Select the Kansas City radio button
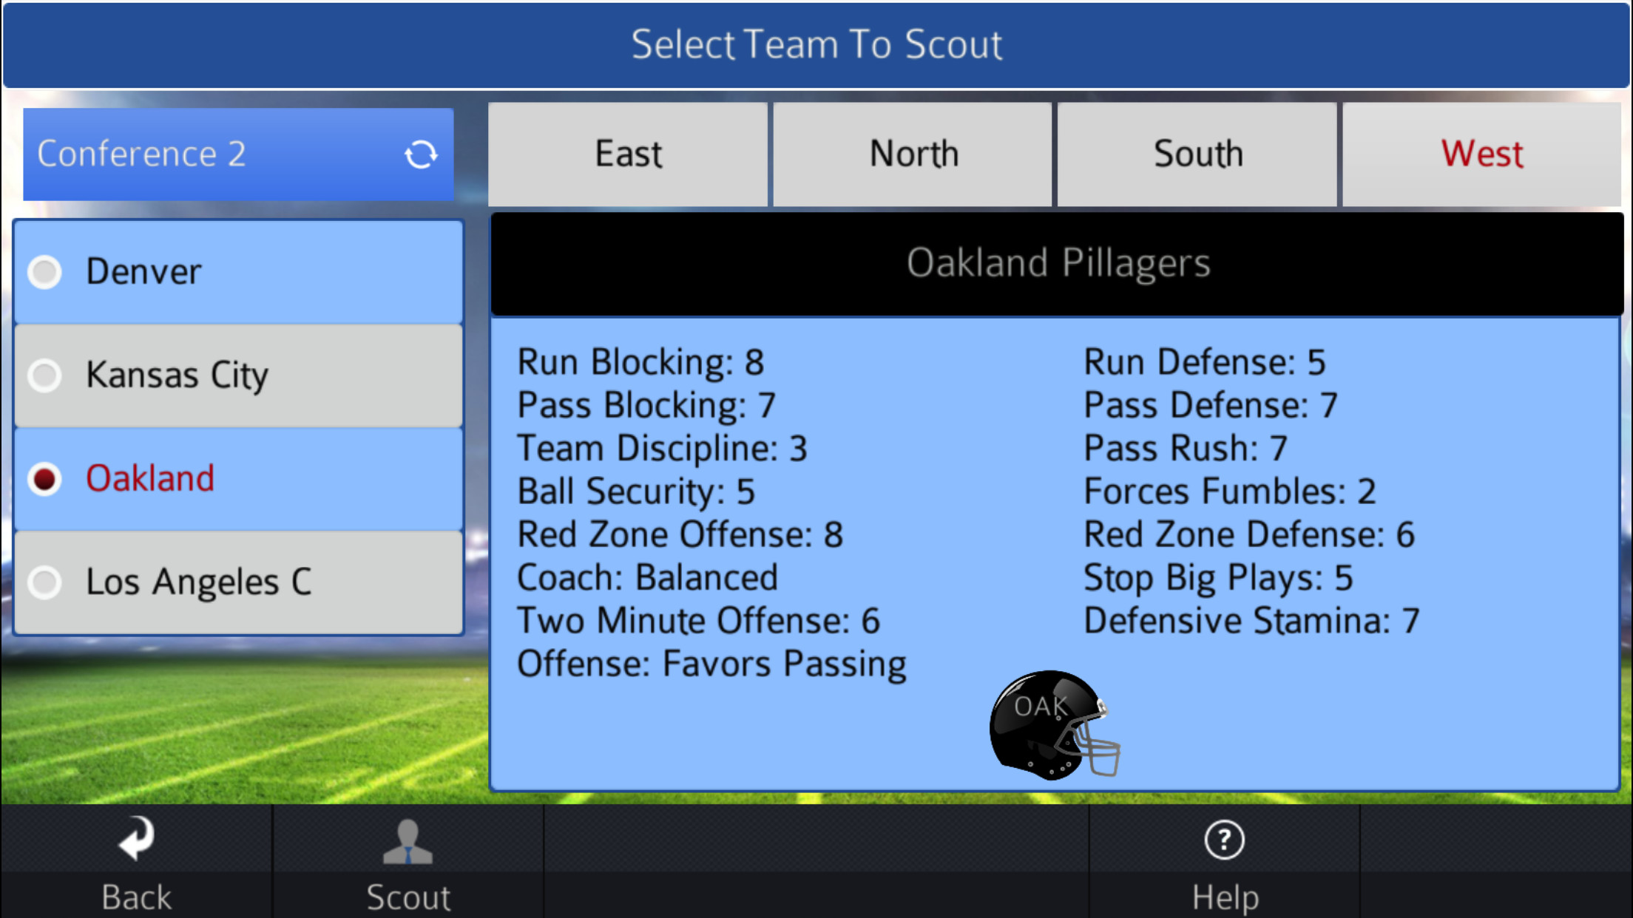The width and height of the screenshot is (1633, 918). point(44,375)
